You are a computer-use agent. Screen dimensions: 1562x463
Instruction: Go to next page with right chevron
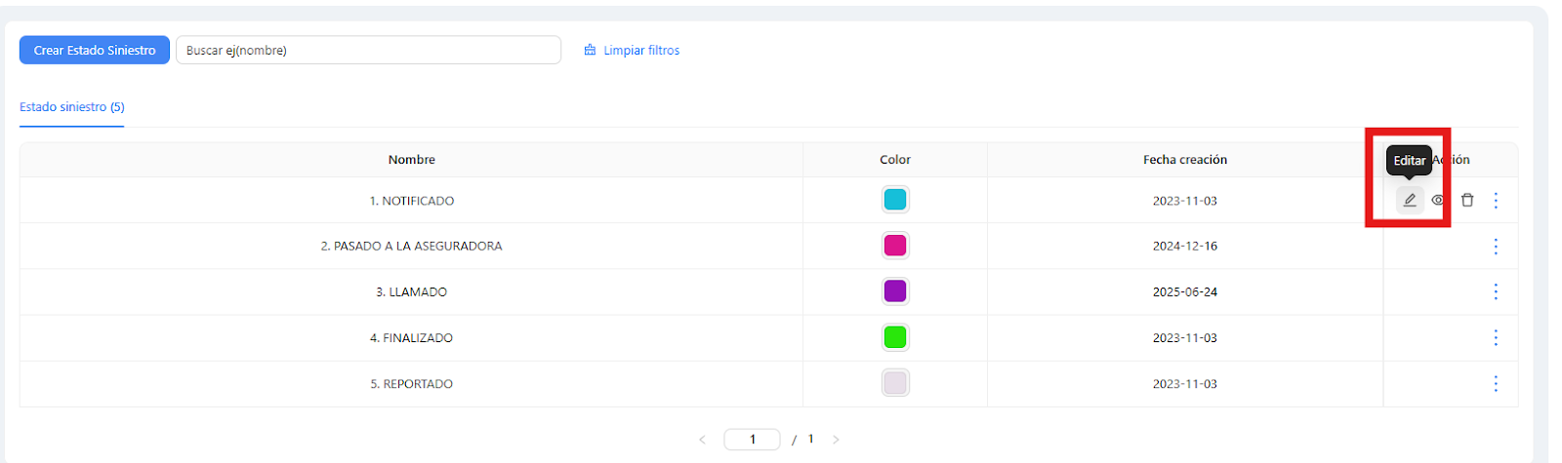click(x=836, y=440)
